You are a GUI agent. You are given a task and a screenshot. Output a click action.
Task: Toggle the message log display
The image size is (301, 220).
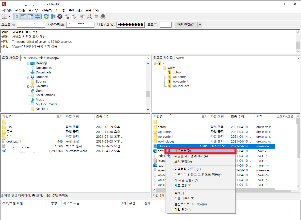16,16
